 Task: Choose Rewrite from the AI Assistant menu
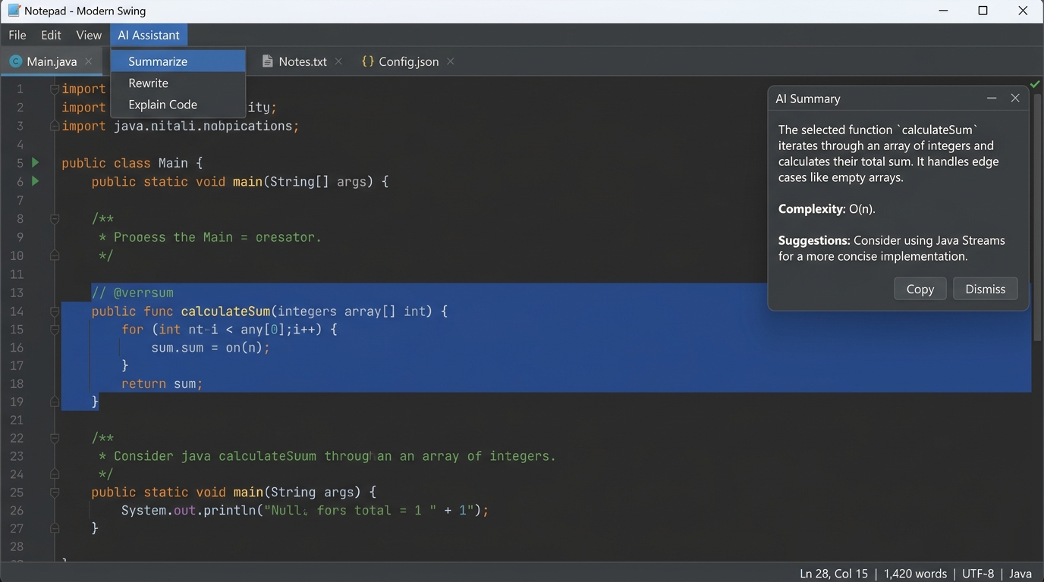coord(178,83)
